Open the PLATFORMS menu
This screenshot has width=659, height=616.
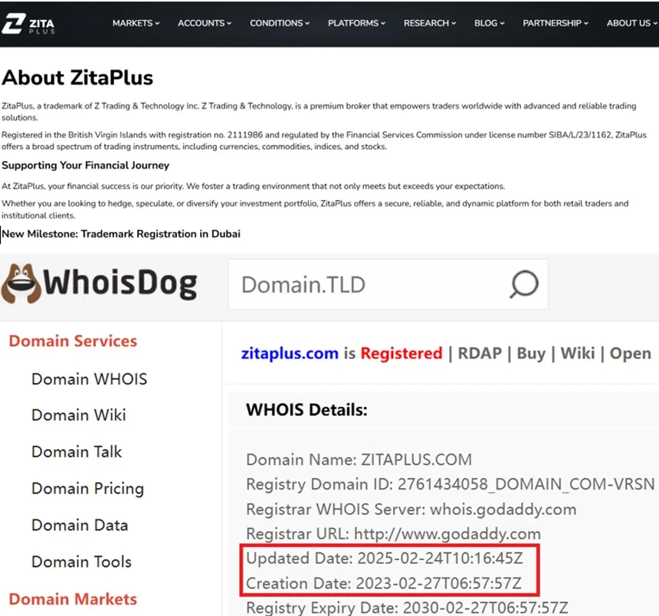[x=356, y=23]
